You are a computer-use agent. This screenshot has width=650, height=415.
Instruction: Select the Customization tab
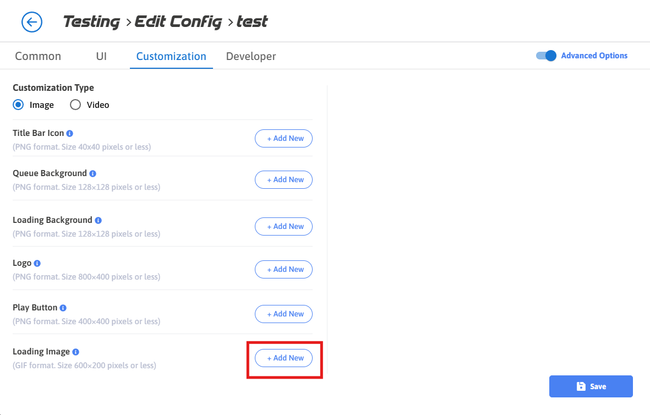pos(171,56)
